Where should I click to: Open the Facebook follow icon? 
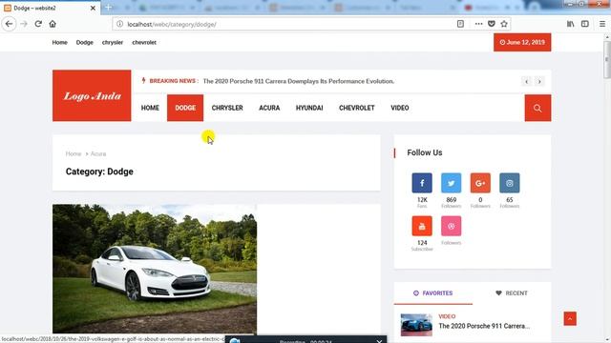pos(422,183)
